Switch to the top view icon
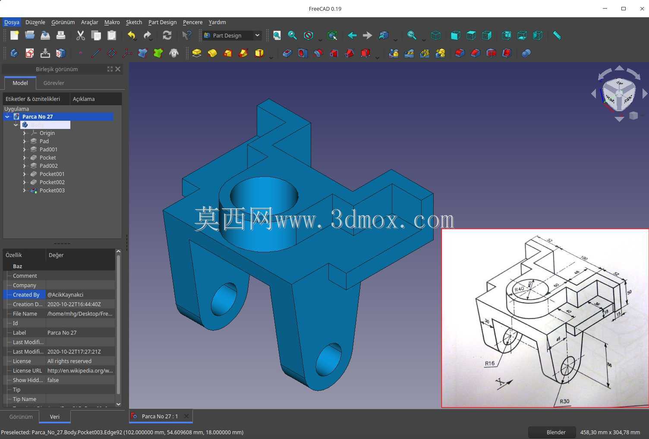This screenshot has height=439, width=649. pos(471,35)
